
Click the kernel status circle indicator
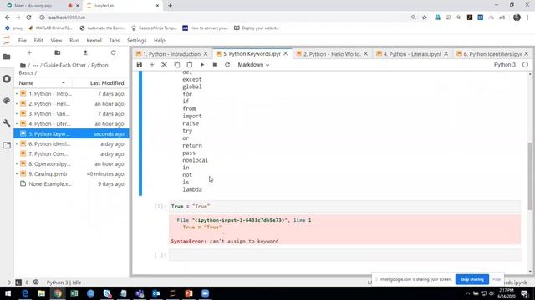(525, 65)
